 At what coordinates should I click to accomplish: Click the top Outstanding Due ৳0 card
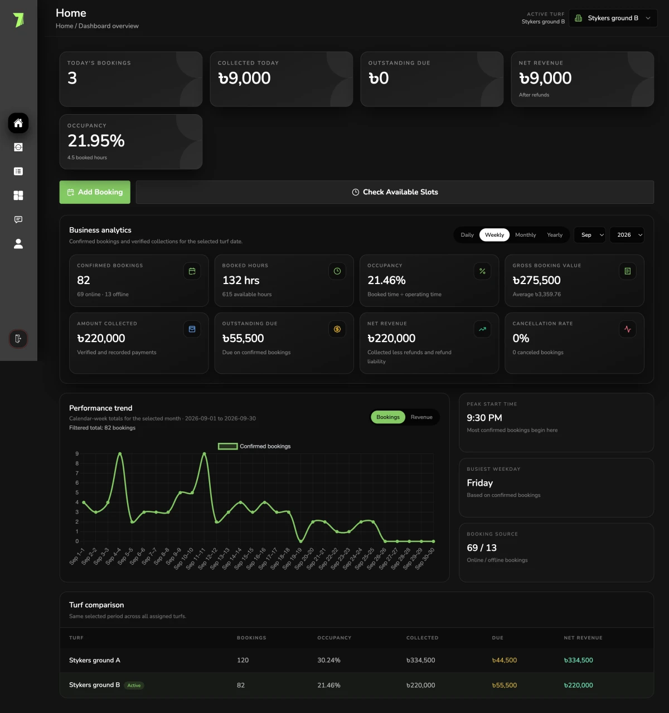(x=432, y=79)
